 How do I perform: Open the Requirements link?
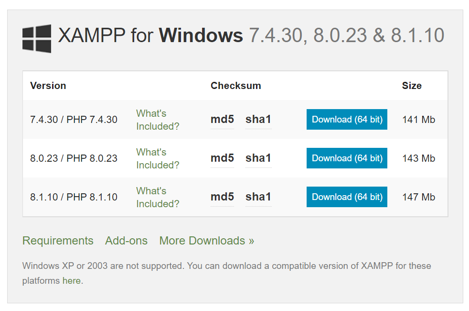(x=58, y=241)
